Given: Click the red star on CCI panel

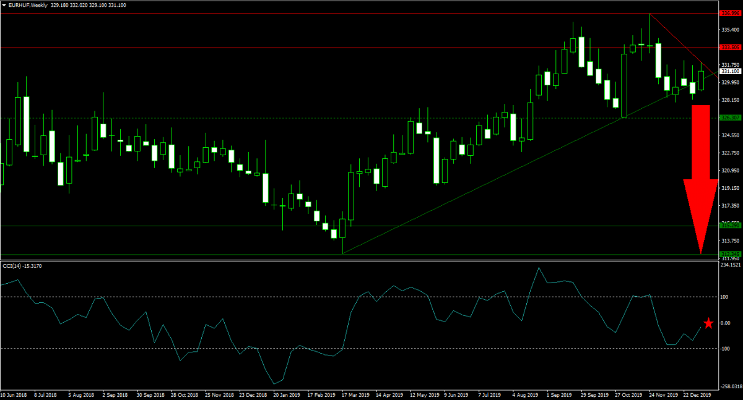Looking at the screenshot, I should point(708,323).
